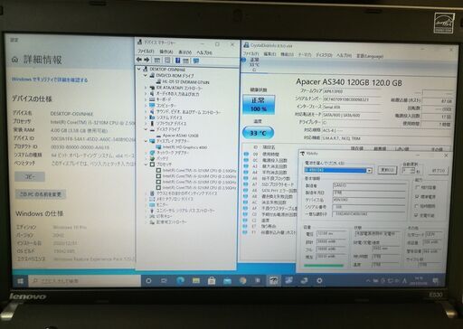Open 表示(V) menu in Device Manager
The width and height of the screenshot is (463, 329).
click(184, 52)
